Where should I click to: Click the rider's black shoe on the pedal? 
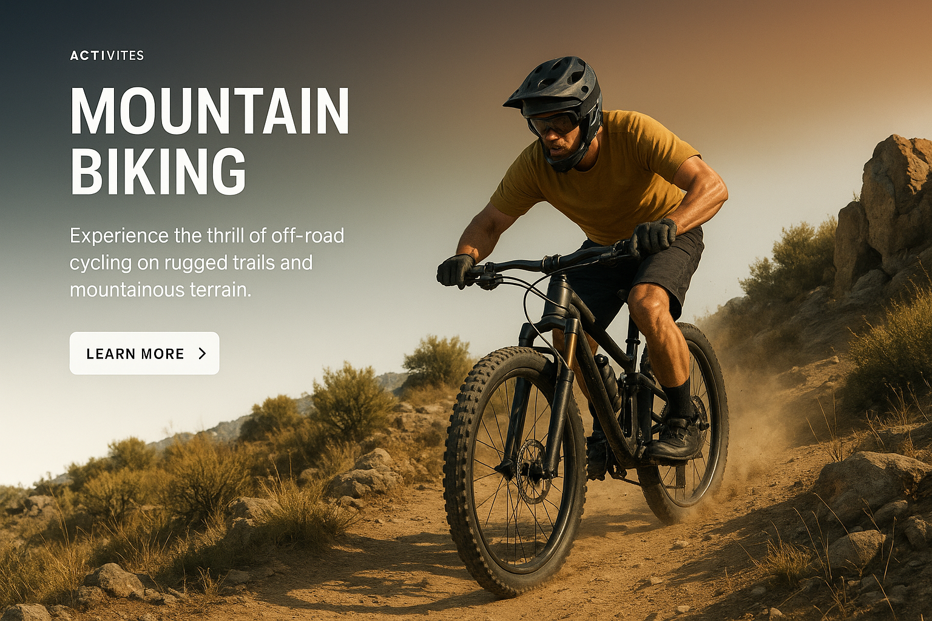[x=675, y=438]
